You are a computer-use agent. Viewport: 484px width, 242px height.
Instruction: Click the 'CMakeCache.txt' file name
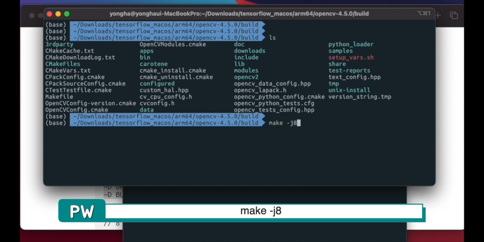(70, 51)
